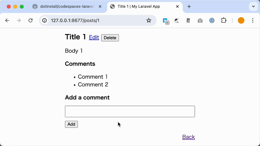This screenshot has height=146, width=260.
Task: Click the Edit link next to Title 1
Action: click(94, 37)
